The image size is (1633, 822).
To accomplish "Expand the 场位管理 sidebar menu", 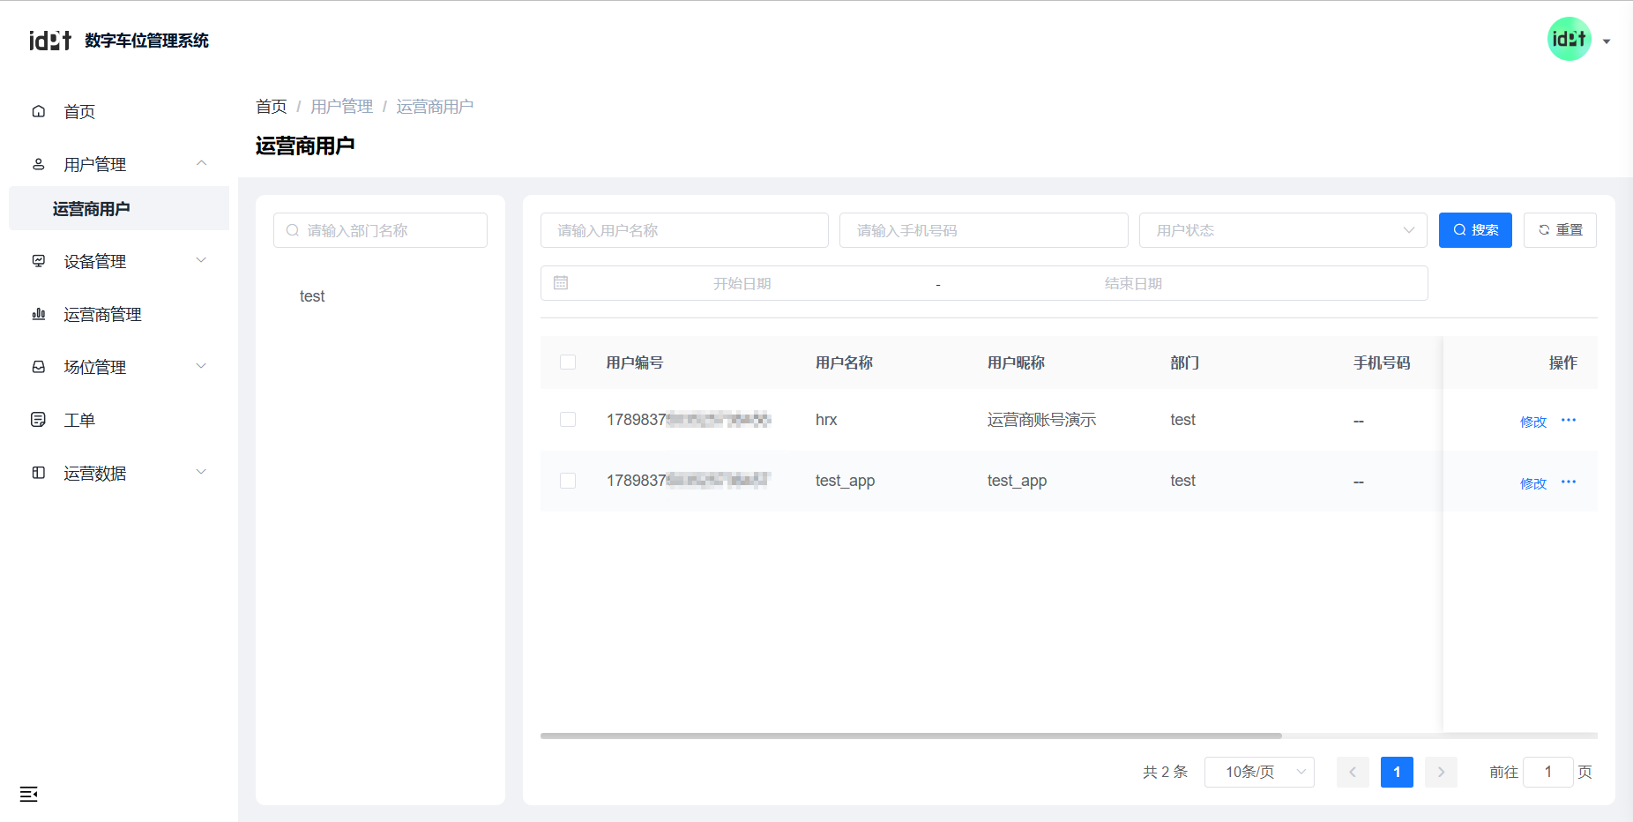I will pos(119,367).
